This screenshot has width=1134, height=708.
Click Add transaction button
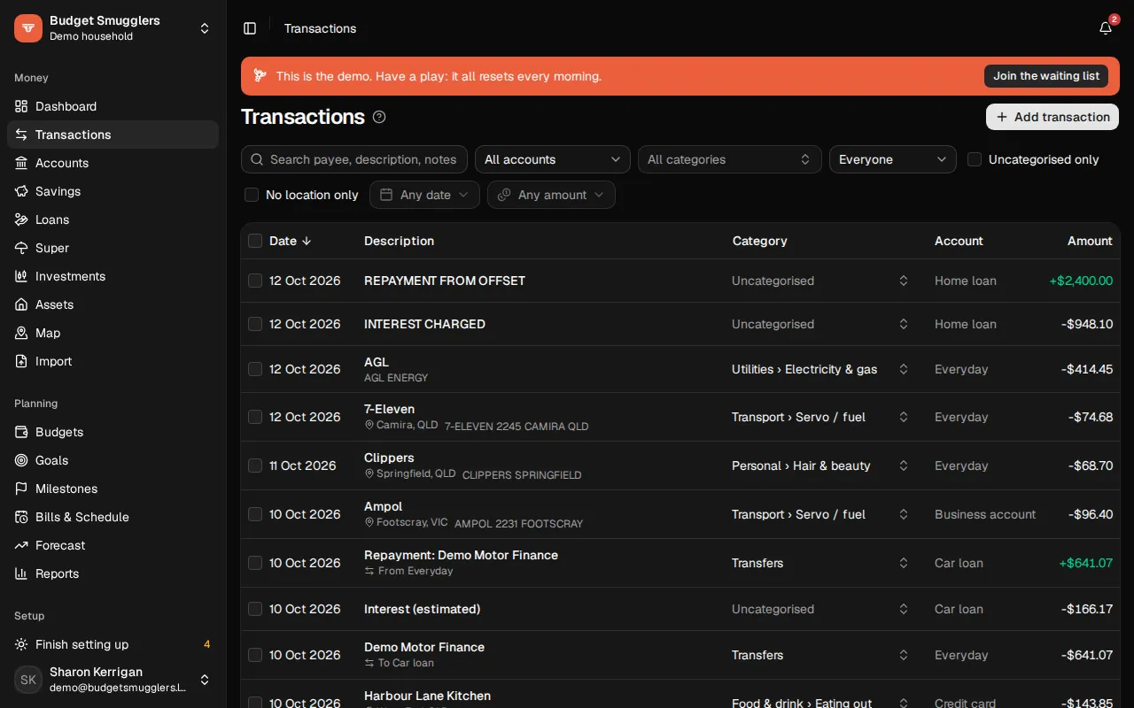pos(1052,117)
